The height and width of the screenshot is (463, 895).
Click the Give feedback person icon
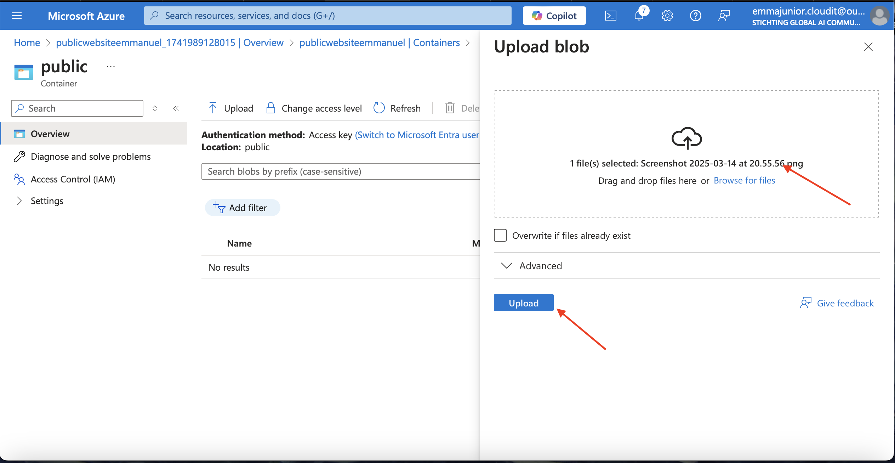coord(806,303)
